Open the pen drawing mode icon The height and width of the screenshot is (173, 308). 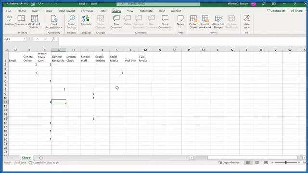point(264,4)
